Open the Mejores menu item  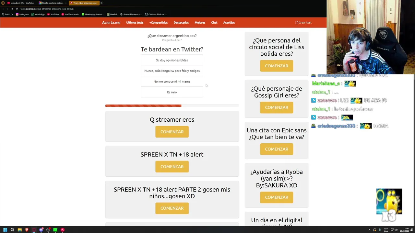coord(200,23)
